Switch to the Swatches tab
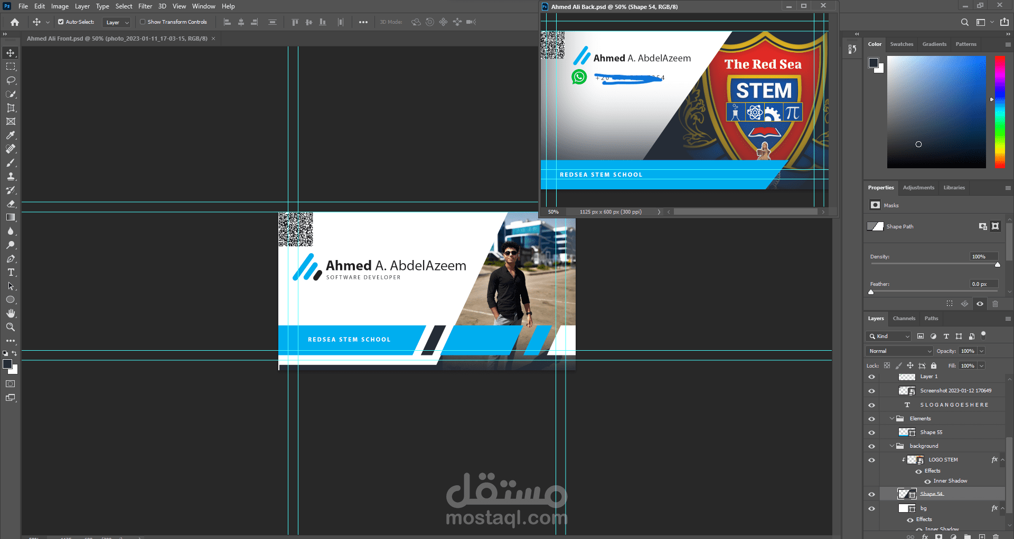The height and width of the screenshot is (539, 1014). (902, 44)
